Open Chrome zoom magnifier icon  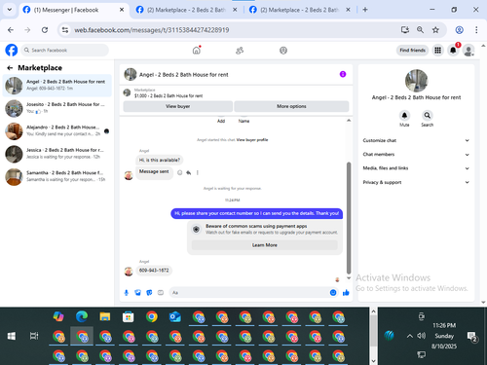click(x=420, y=30)
